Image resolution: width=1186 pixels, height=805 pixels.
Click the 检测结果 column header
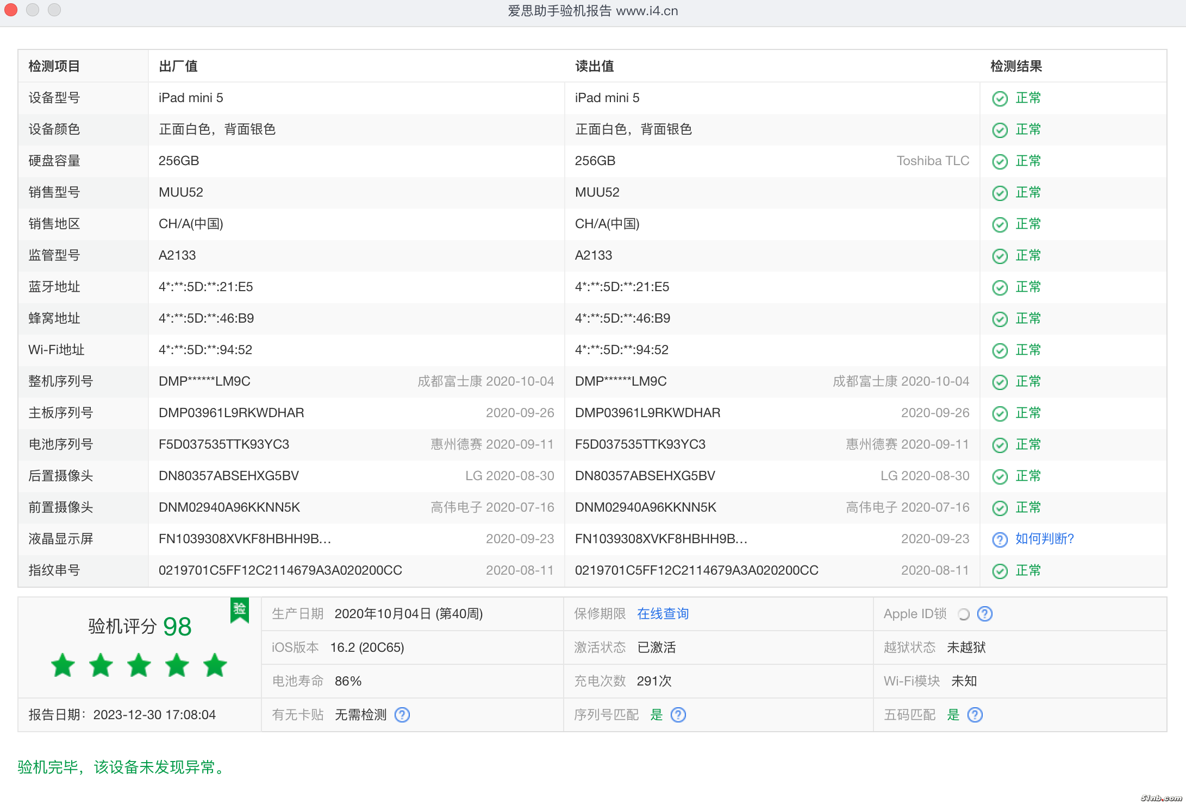(x=1015, y=66)
